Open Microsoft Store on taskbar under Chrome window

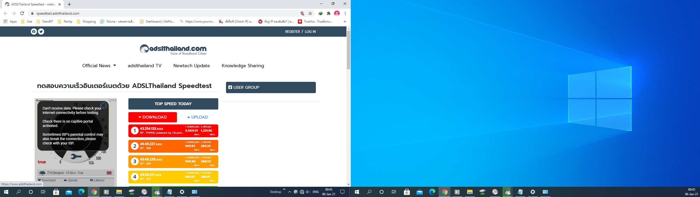[x=56, y=192]
